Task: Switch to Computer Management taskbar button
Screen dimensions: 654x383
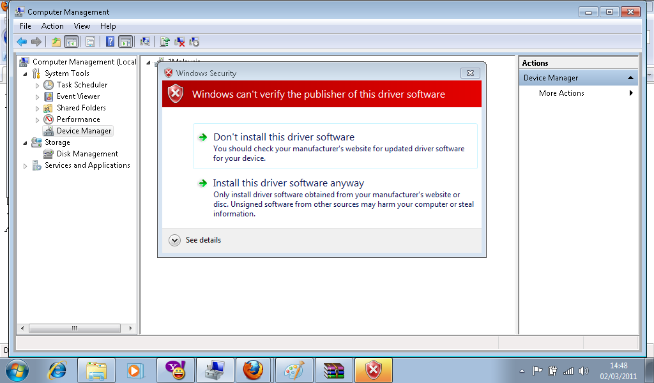Action: [215, 370]
